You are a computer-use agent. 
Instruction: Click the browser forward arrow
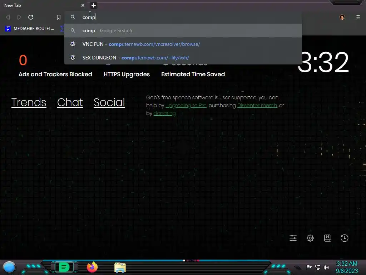pyautogui.click(x=19, y=17)
